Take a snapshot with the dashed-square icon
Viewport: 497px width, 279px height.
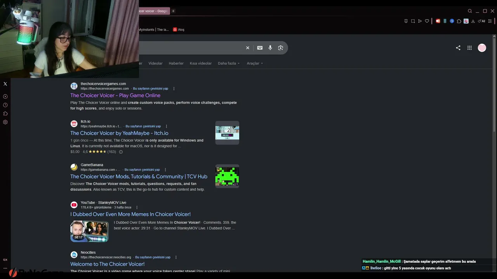(x=413, y=21)
